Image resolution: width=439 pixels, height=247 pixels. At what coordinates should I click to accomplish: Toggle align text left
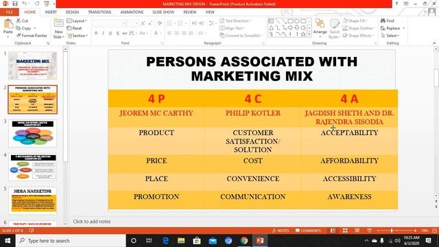tap(169, 33)
